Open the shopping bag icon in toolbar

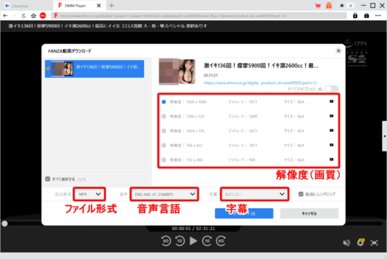366,15
